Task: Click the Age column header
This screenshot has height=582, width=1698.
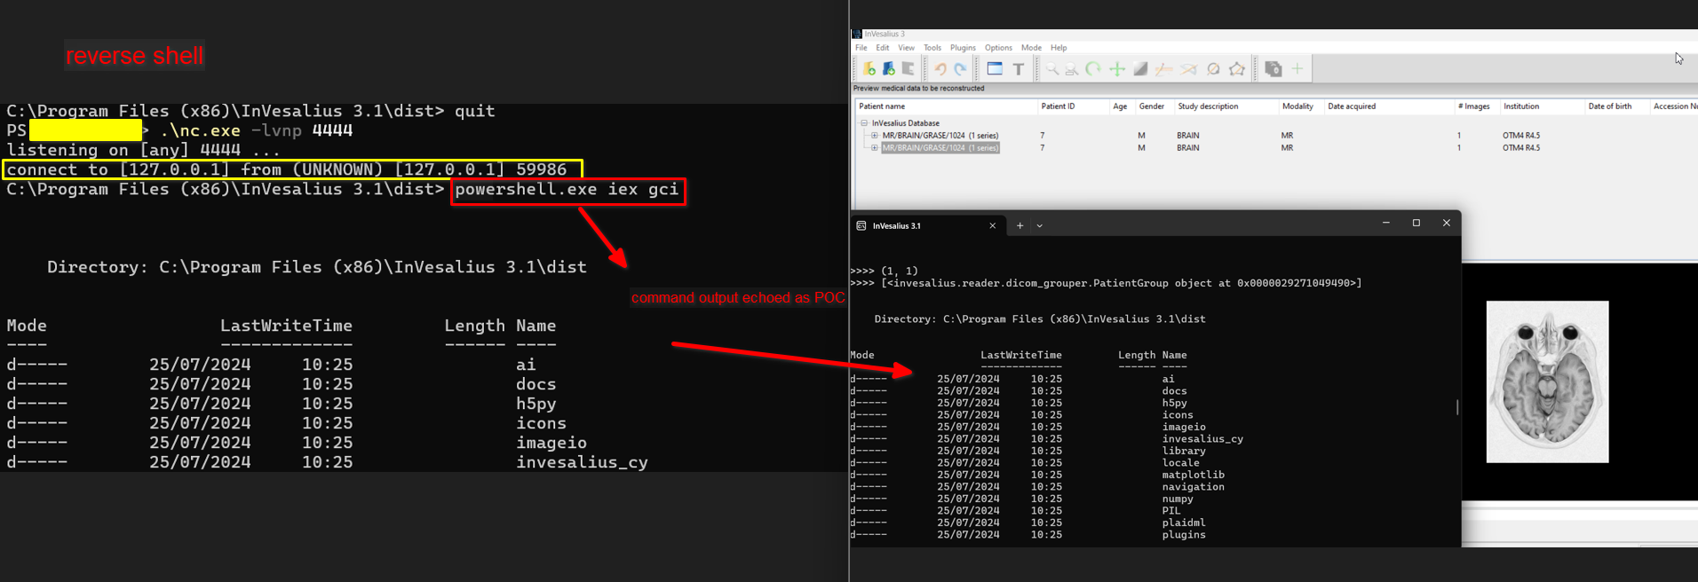Action: pyautogui.click(x=1121, y=106)
